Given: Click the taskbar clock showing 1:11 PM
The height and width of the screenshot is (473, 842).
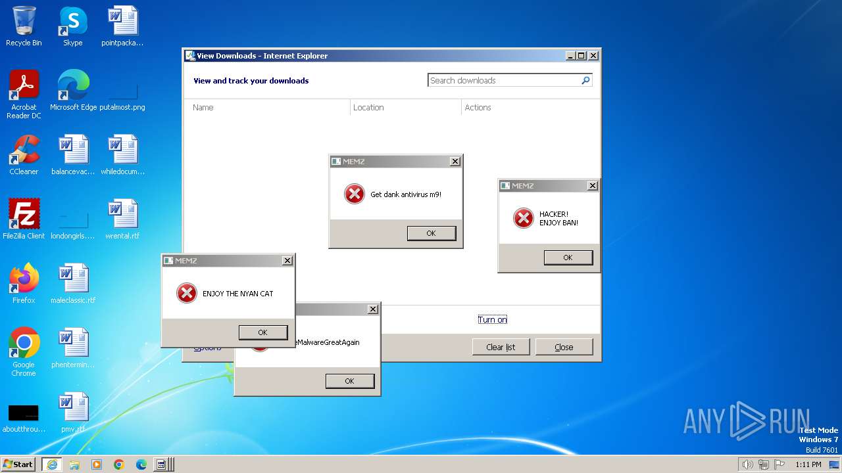Looking at the screenshot, I should tap(808, 464).
